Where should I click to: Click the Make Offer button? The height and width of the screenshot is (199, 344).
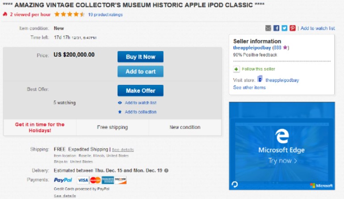(140, 91)
